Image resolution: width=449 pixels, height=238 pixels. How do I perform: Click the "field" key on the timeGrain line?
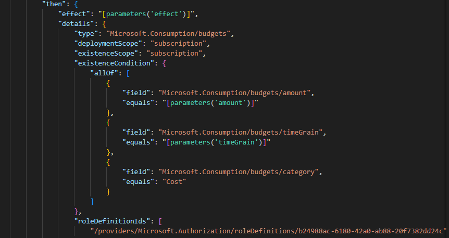(136, 133)
